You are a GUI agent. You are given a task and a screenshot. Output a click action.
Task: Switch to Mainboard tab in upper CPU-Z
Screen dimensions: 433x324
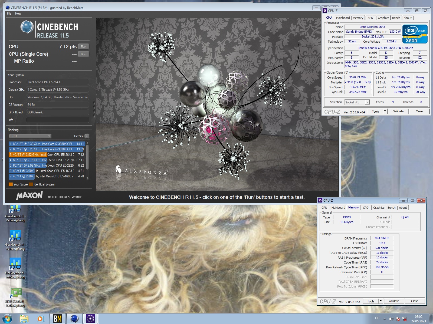343,18
